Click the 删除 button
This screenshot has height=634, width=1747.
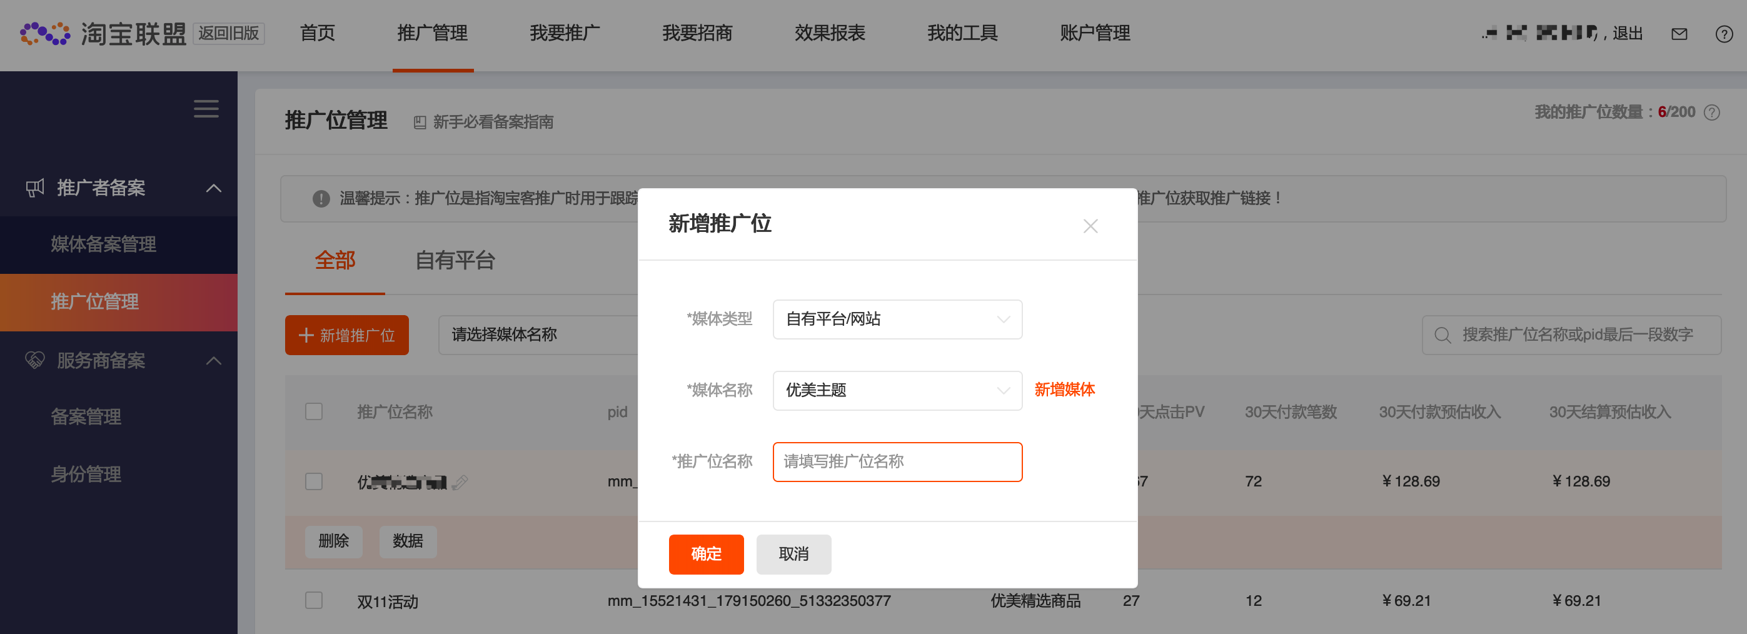click(334, 541)
